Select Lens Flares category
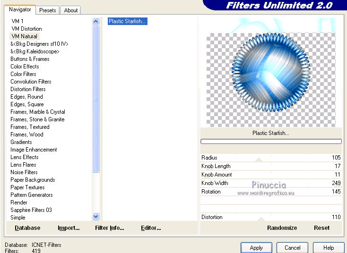347x253 pixels. pos(23,165)
